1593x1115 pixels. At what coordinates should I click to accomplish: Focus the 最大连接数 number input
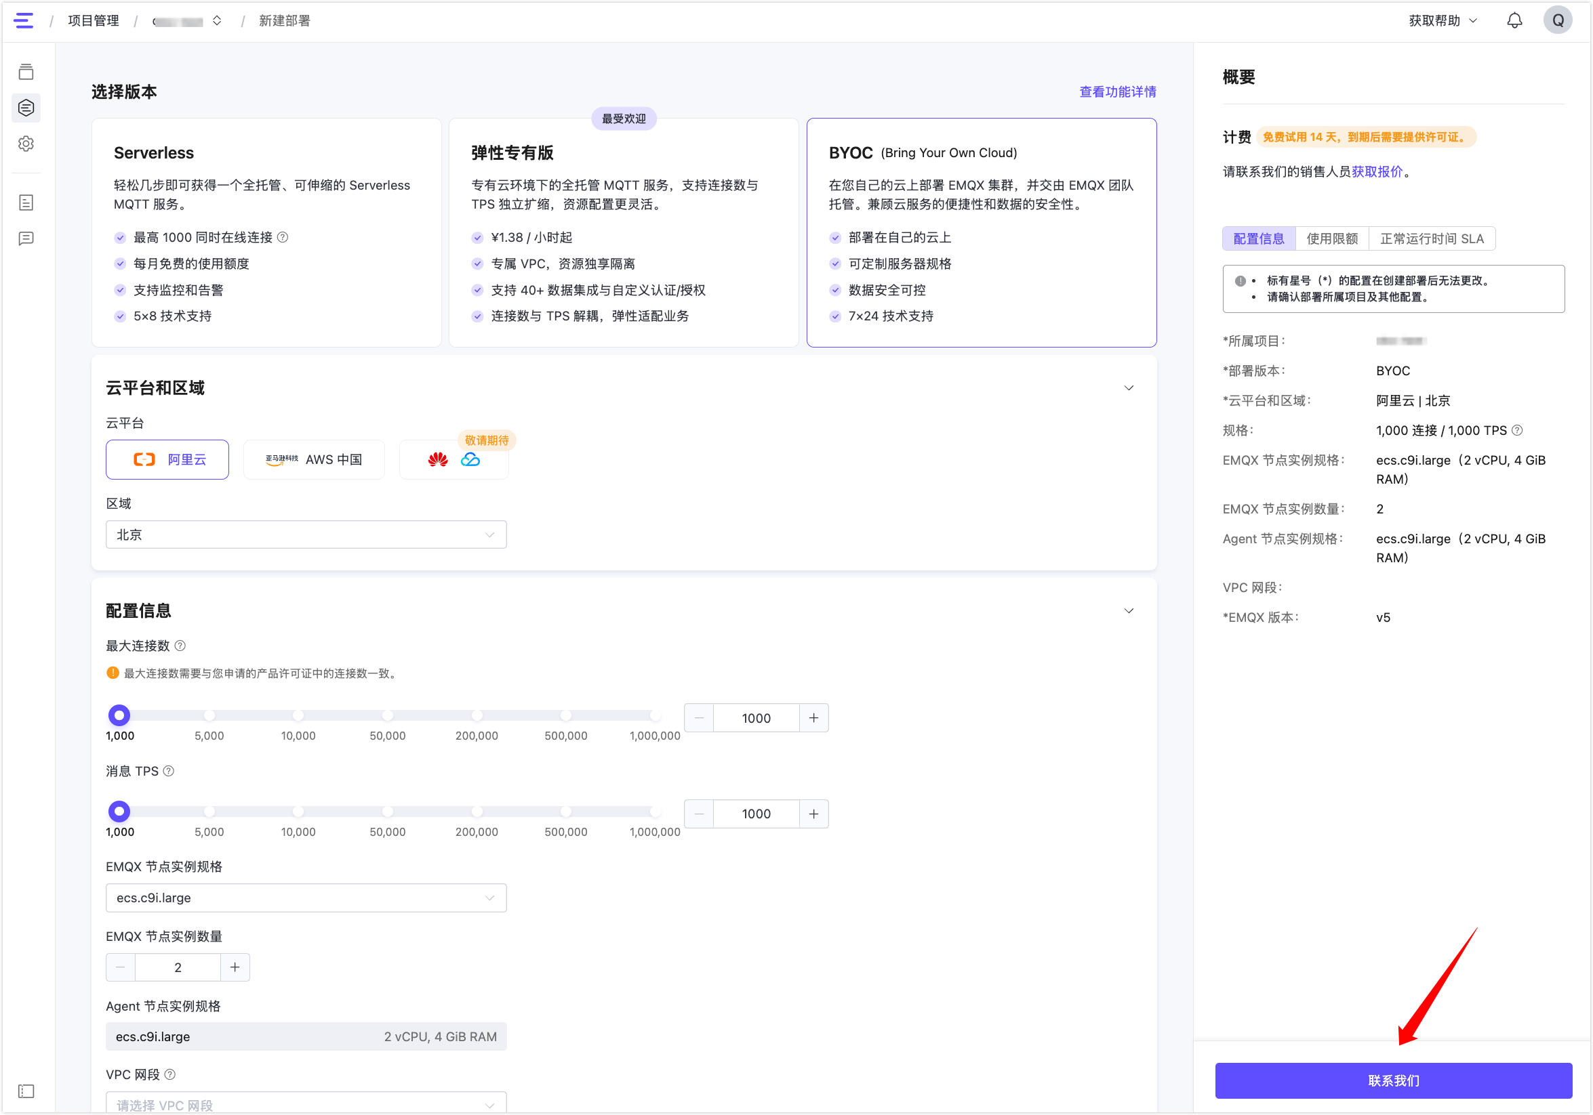tap(757, 717)
